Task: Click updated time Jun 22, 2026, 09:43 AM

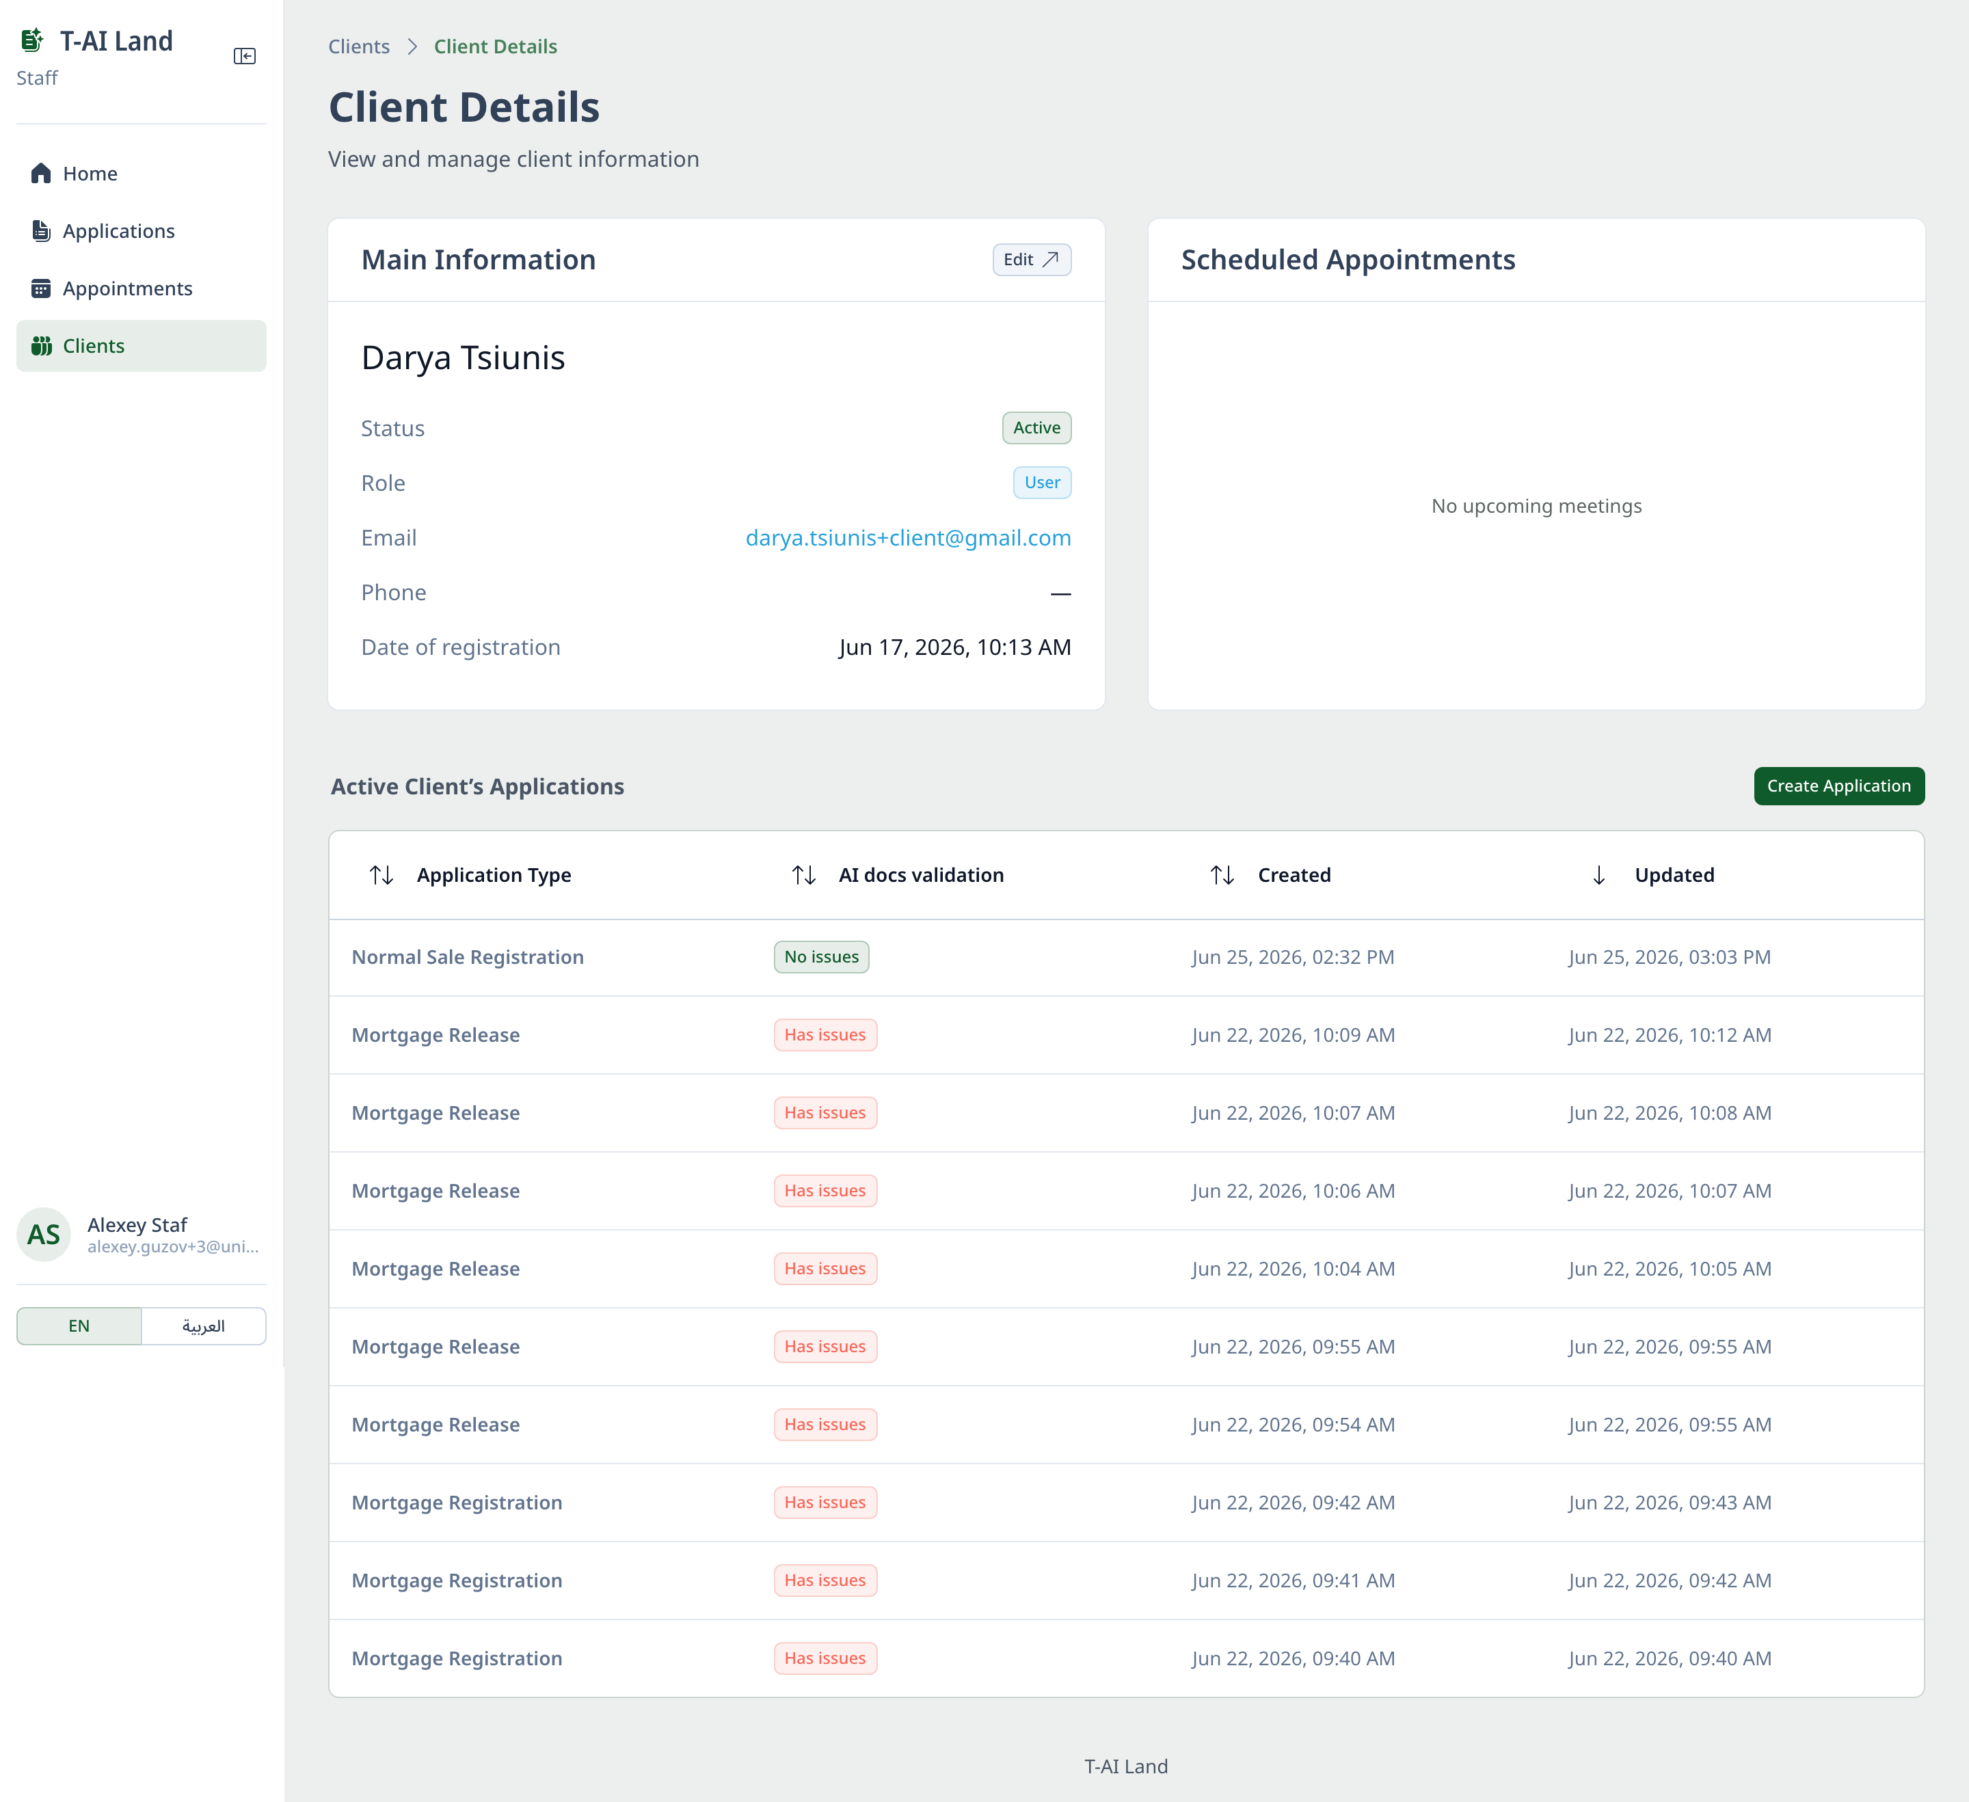Action: [1669, 1503]
